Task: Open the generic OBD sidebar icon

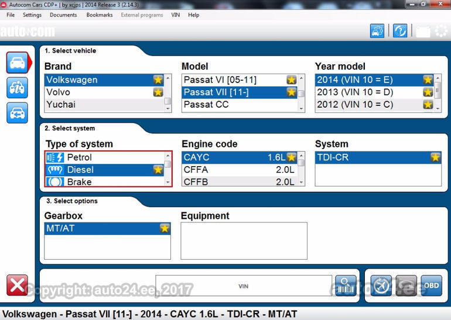Action: tap(17, 88)
